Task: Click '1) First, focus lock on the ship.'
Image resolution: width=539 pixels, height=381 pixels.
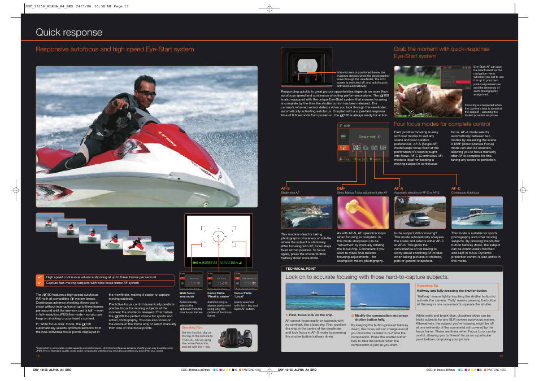Action: coord(310,315)
